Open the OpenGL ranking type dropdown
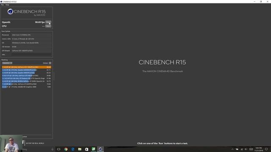Screen dimensions: 271x152 tap(7, 63)
